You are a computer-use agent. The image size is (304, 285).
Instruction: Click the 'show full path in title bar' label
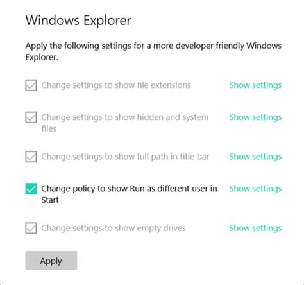pyautogui.click(x=125, y=157)
